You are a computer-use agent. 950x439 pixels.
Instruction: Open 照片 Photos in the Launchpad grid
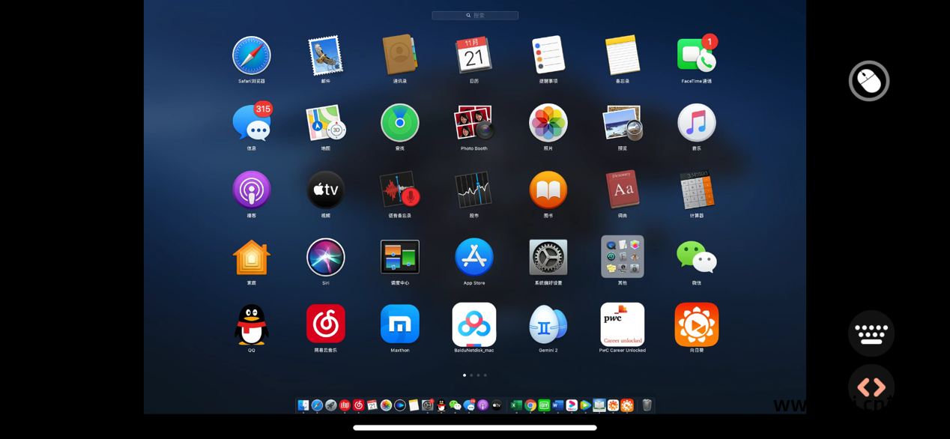pos(548,123)
